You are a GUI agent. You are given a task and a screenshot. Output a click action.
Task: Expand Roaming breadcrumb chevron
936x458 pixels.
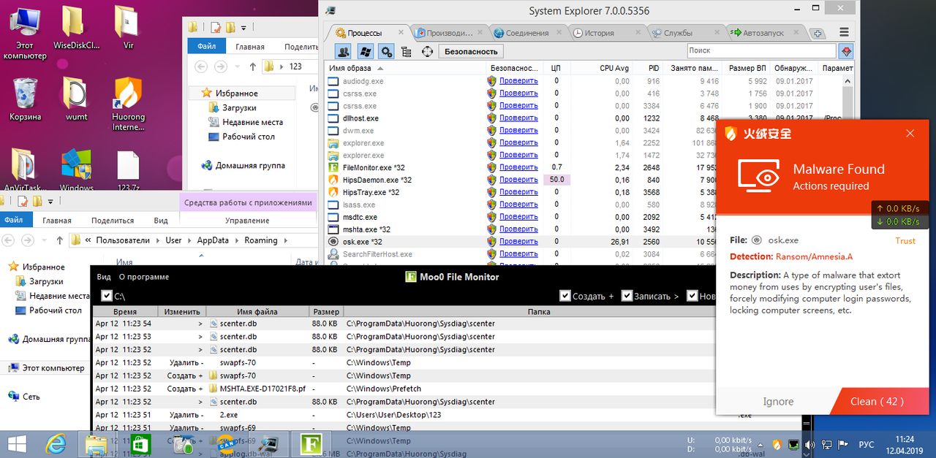[x=286, y=240]
